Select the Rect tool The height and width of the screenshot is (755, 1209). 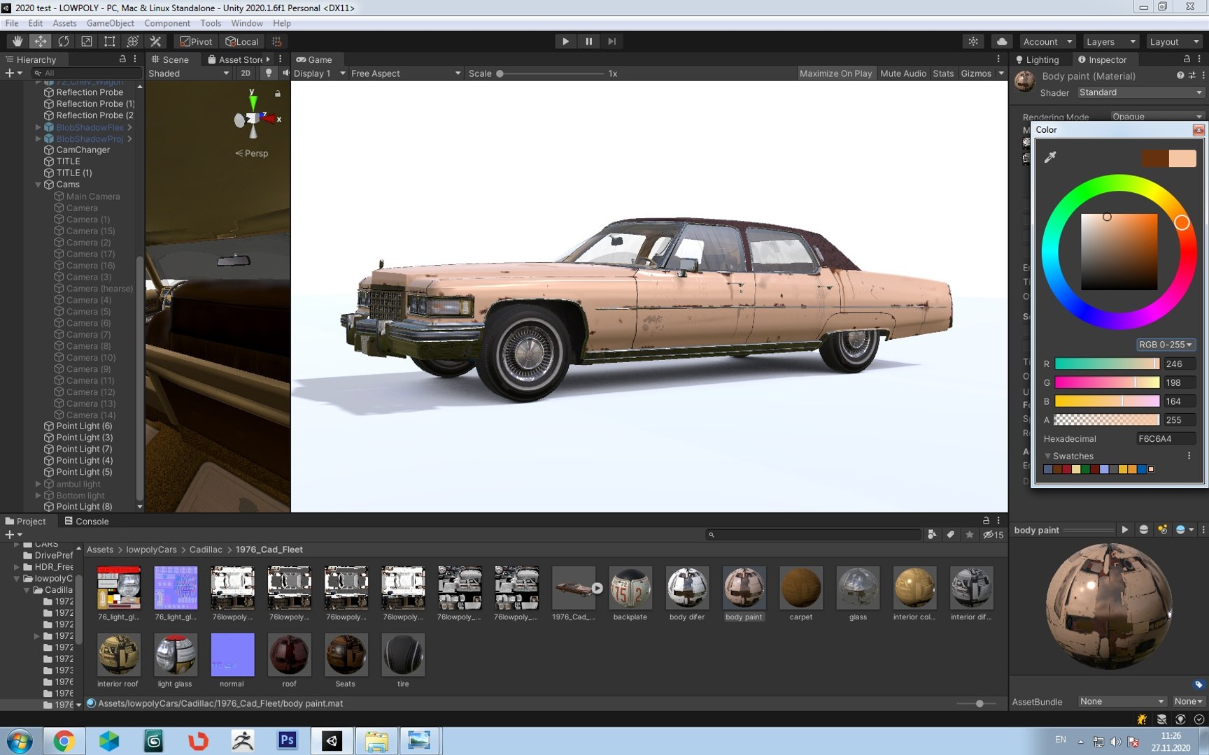tap(110, 41)
